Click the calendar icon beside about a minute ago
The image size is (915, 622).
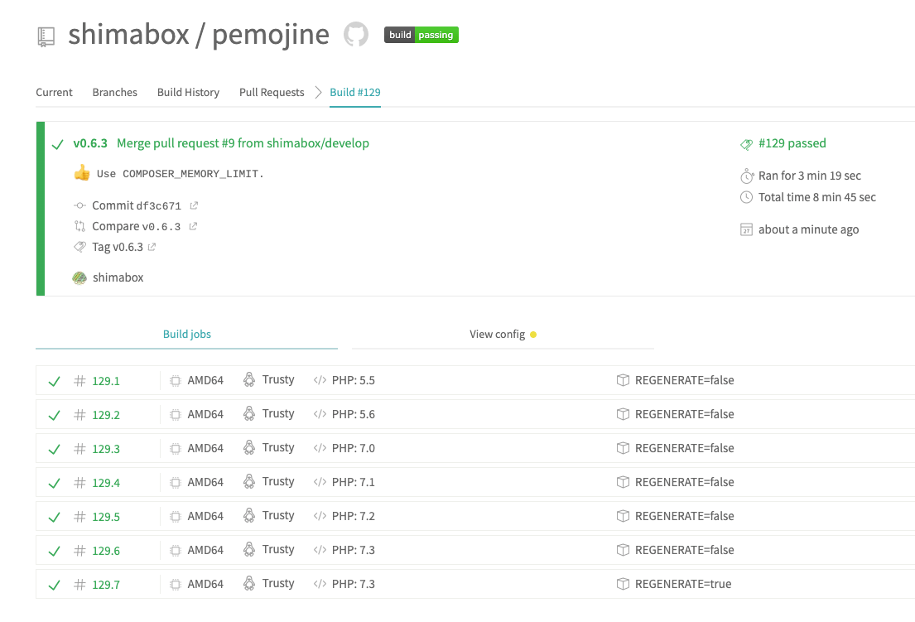click(x=746, y=229)
